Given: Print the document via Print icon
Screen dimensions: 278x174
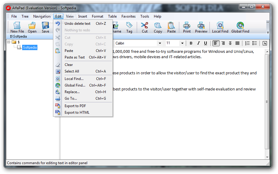Looking at the screenshot, I should coord(187,27).
